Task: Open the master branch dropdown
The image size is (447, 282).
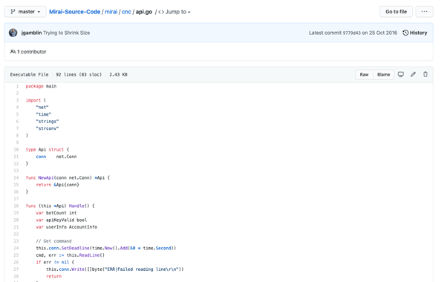Action: tap(25, 12)
